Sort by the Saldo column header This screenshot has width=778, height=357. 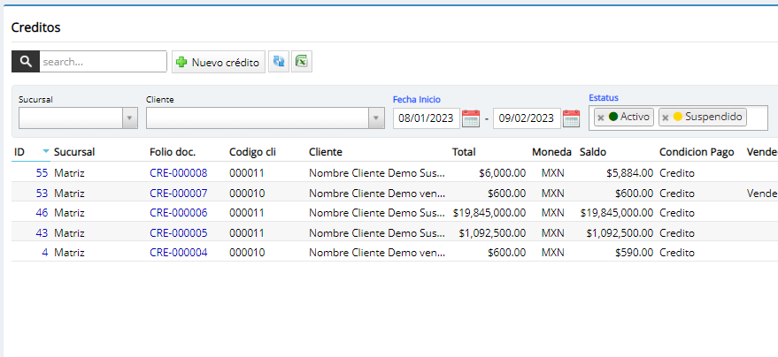click(593, 152)
